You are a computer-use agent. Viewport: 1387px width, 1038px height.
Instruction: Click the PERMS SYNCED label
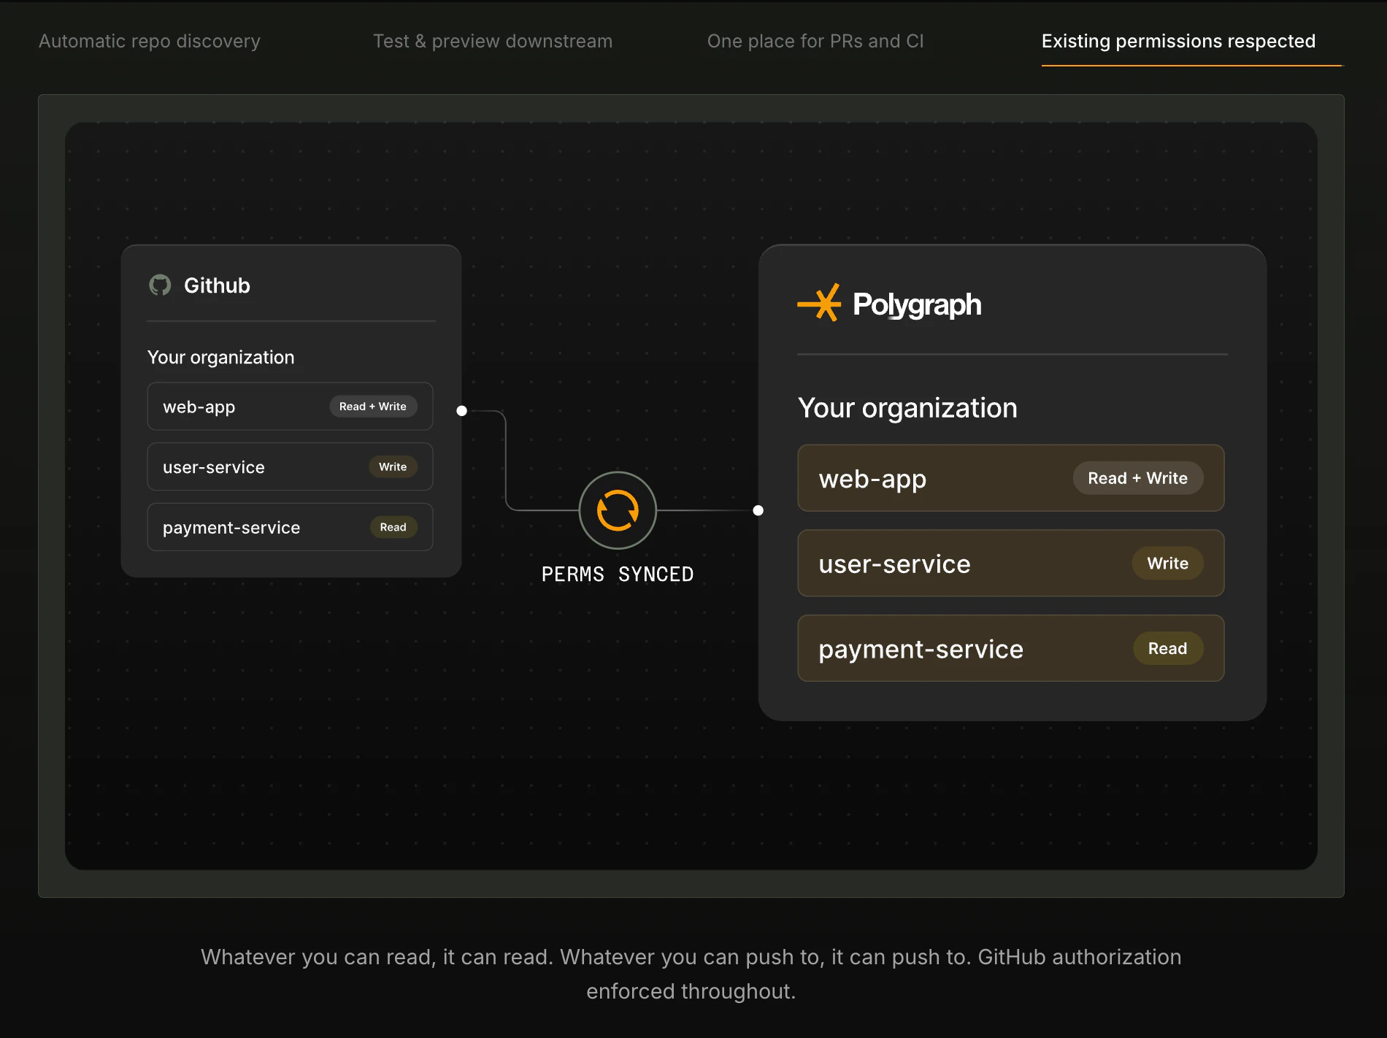(x=618, y=574)
